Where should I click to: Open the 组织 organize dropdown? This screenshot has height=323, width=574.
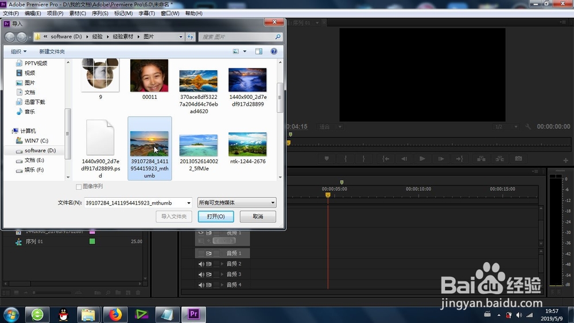point(19,51)
